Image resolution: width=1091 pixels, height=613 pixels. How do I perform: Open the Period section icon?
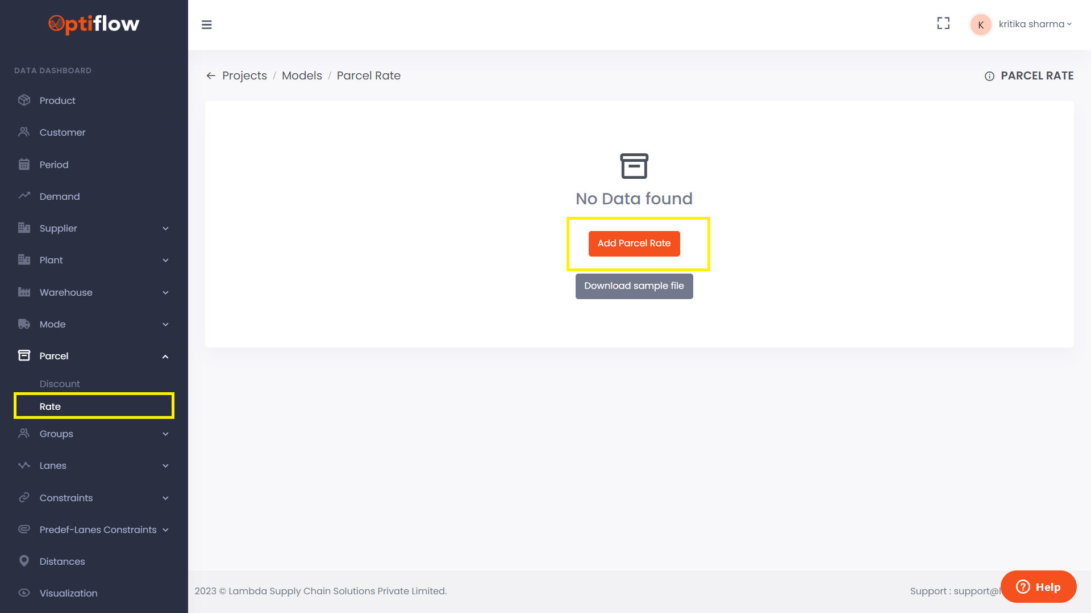24,164
